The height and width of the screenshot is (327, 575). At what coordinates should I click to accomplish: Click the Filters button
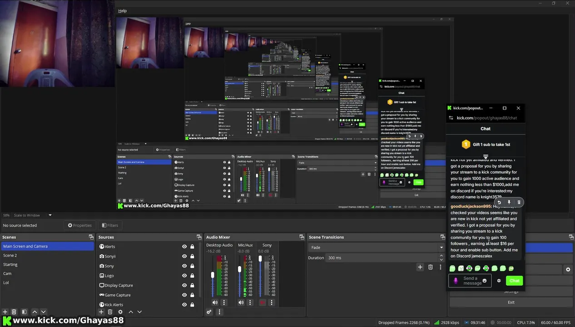click(110, 225)
